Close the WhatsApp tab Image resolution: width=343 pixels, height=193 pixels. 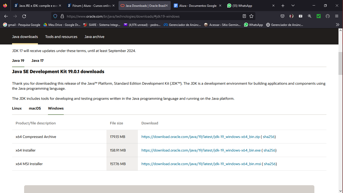coord(273,6)
